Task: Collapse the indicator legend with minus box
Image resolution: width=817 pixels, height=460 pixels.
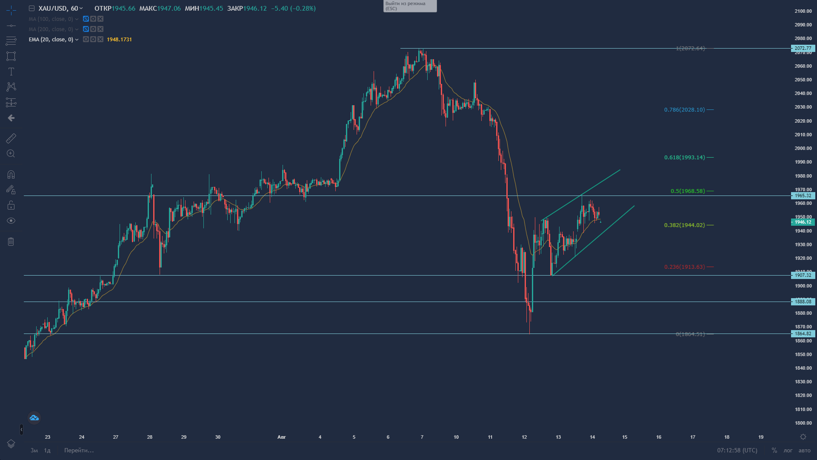Action: coord(31,9)
